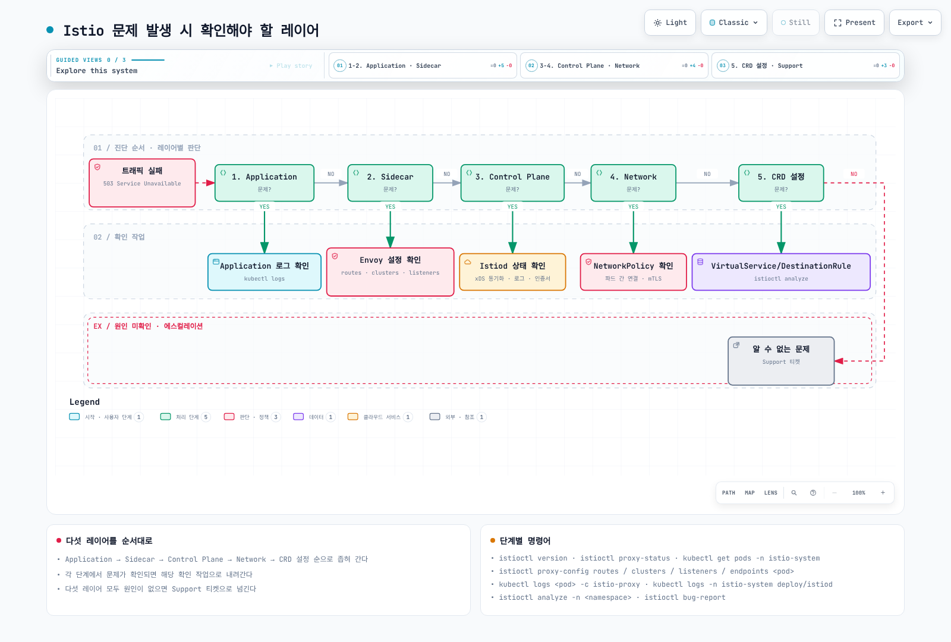Toggle 클라우드 서비스 legend filter
951x642 pixels.
[380, 417]
